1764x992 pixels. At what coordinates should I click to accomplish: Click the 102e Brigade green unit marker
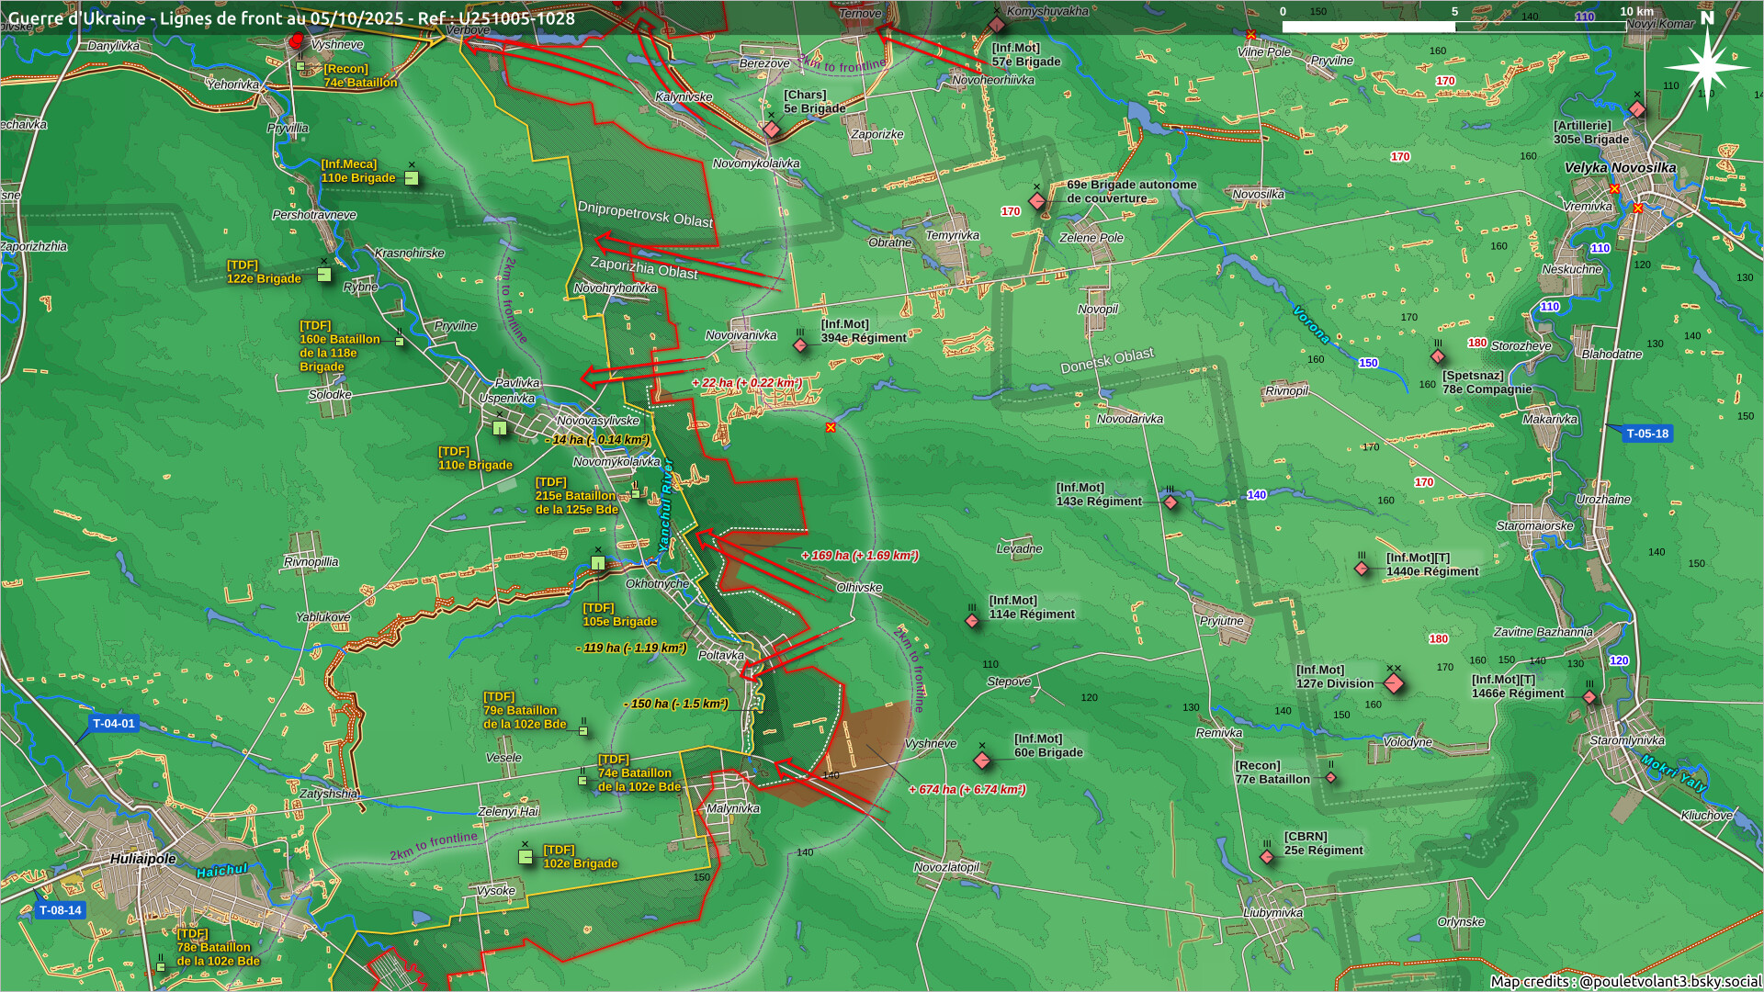(x=526, y=857)
